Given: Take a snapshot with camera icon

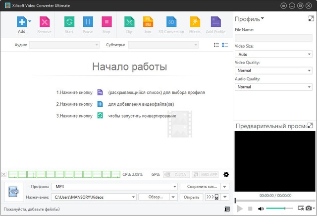Looking at the screenshot, I should (308, 209).
